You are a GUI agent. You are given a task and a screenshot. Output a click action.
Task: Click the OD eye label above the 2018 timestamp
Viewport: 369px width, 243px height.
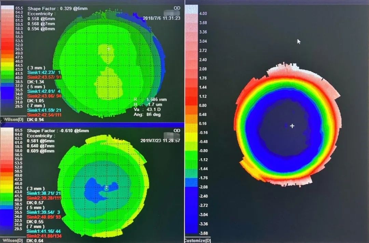[x=177, y=8]
